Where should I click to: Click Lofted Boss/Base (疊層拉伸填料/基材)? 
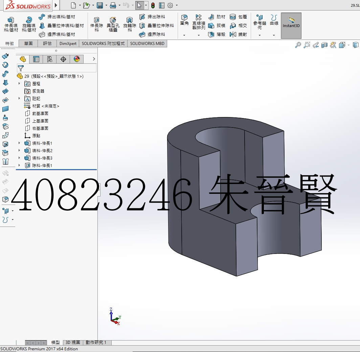click(61, 25)
